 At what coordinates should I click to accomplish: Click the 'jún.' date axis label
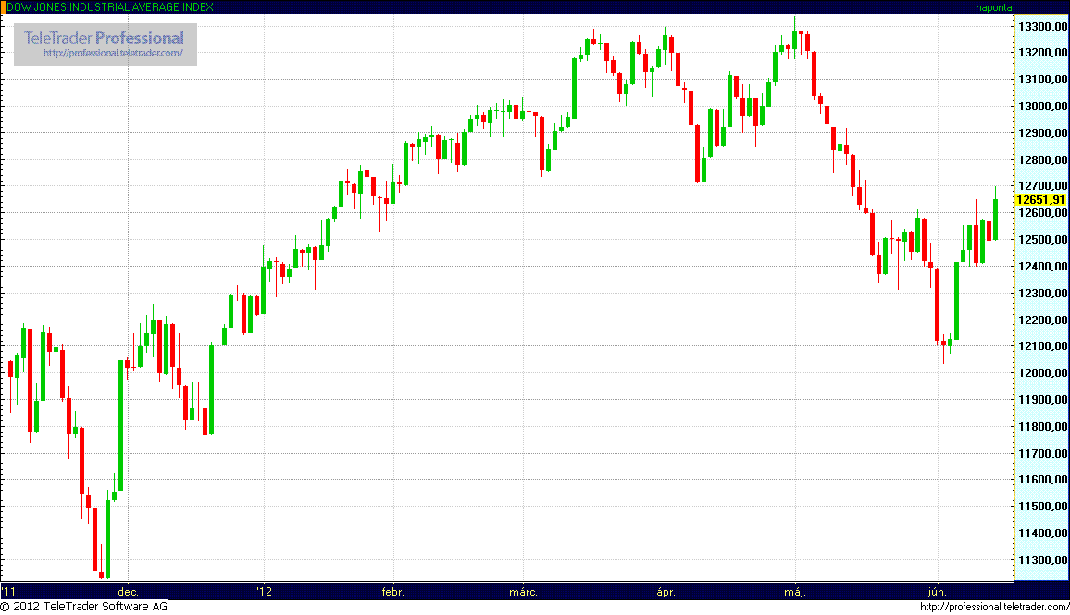pos(938,592)
